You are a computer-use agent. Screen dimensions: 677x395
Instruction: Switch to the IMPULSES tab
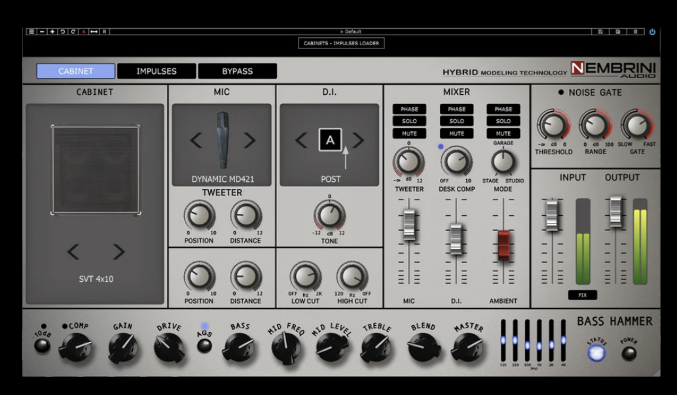[x=156, y=71]
